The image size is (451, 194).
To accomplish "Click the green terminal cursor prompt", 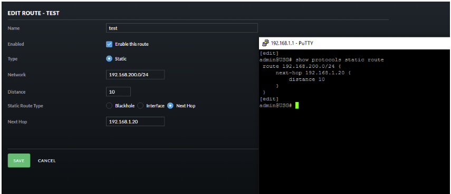I will 297,106.
